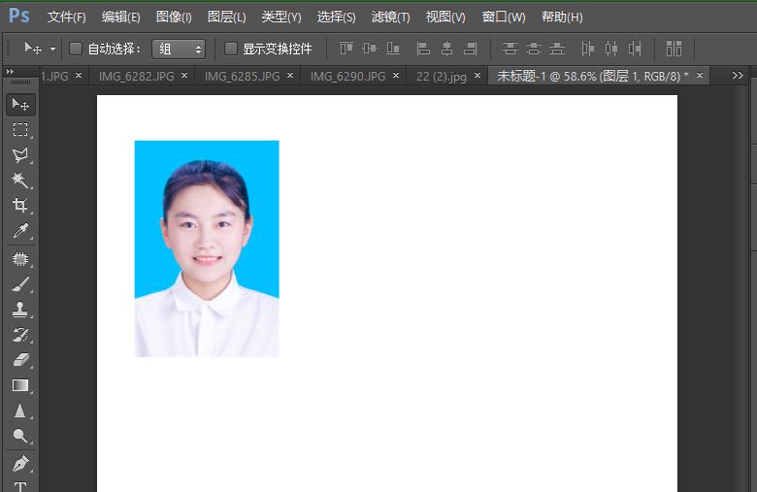
Task: Distribute left edges of layers
Action: pyautogui.click(x=587, y=49)
